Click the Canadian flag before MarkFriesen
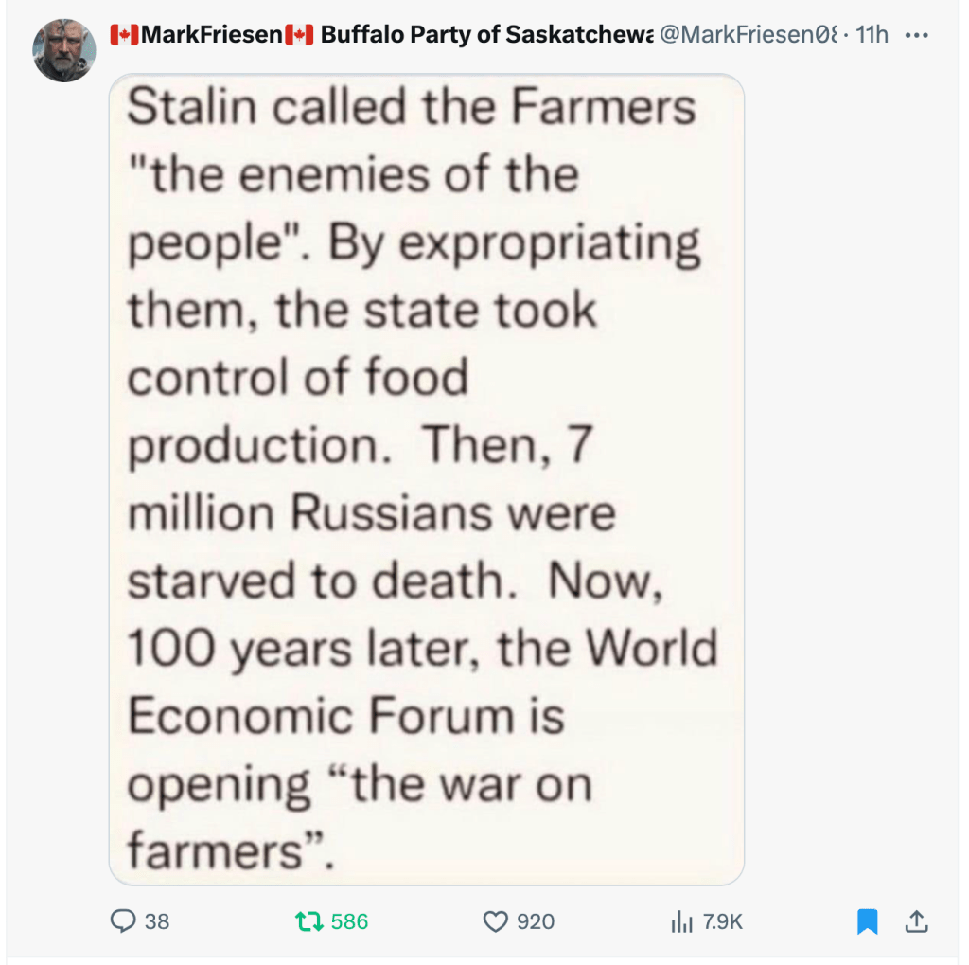This screenshot has width=969, height=965. click(x=125, y=35)
